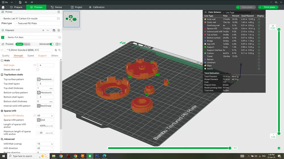
Task: Open the 0.20mm Standard process dropdown
Action: point(29,50)
